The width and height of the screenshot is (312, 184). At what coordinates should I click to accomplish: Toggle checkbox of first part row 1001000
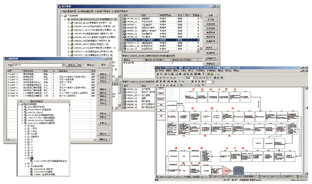(x=125, y=19)
